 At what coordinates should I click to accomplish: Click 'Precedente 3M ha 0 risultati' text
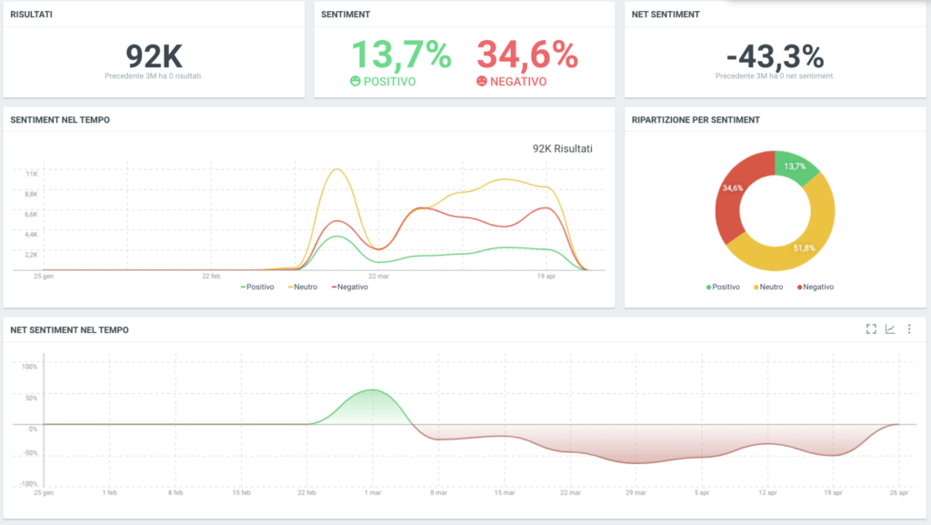point(154,76)
